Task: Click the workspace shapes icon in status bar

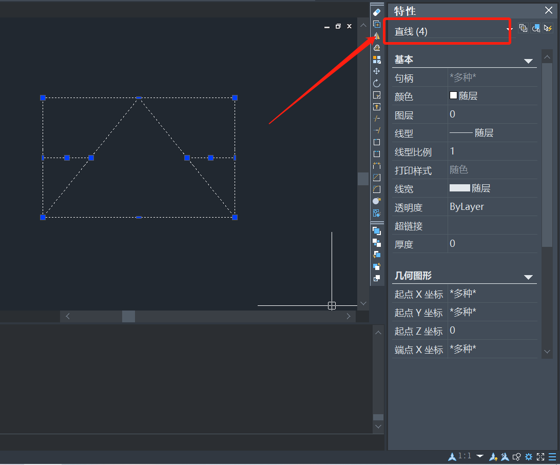Action: (516, 457)
